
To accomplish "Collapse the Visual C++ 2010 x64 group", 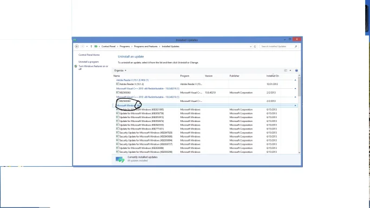I will (295, 89).
